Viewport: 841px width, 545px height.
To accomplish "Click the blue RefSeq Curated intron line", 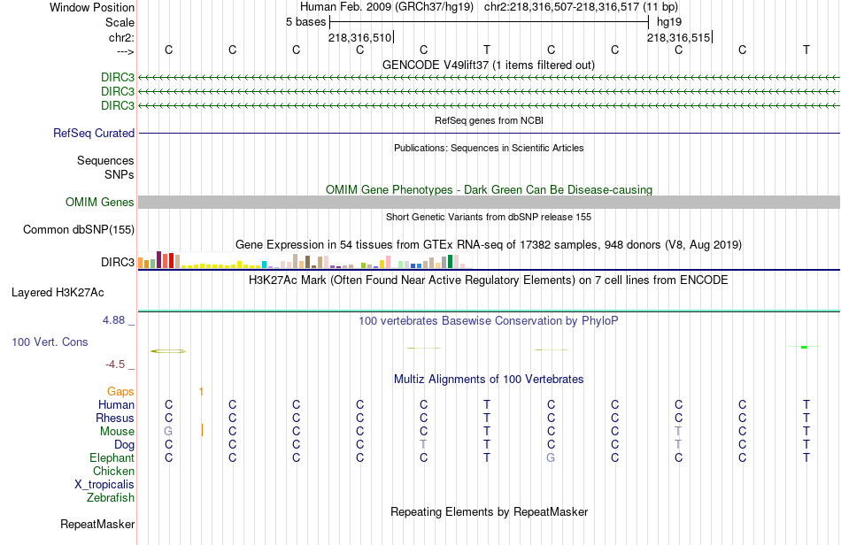I will coord(489,133).
